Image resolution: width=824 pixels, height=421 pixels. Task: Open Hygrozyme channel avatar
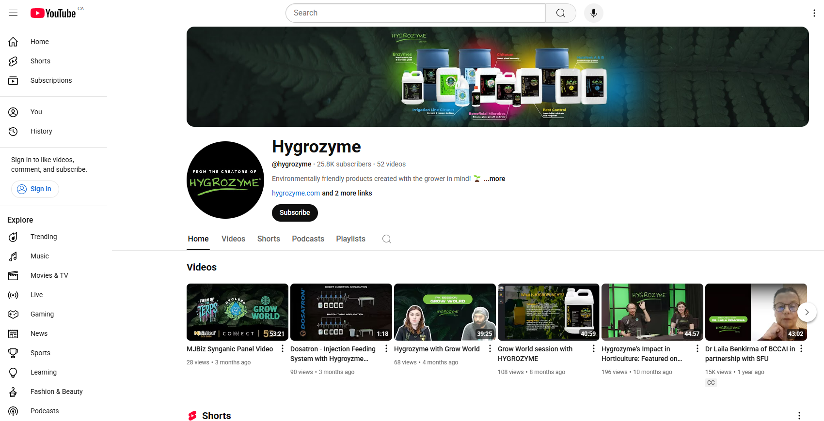pos(225,180)
